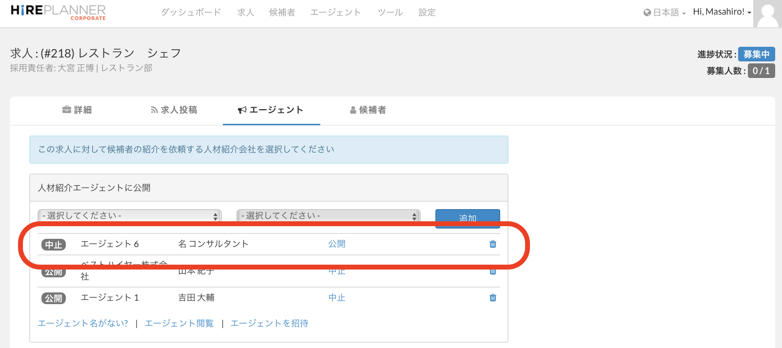Switch to the 詳細 tab
782x348 pixels.
click(77, 110)
